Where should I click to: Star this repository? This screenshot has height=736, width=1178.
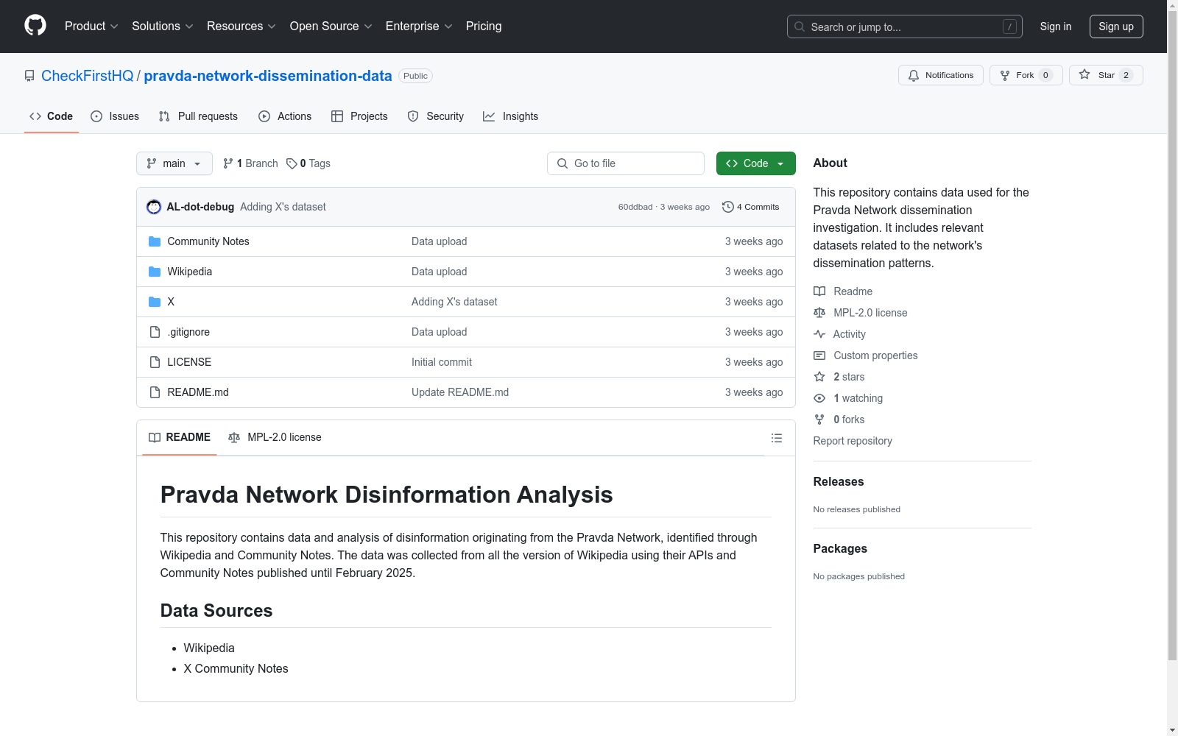[x=1106, y=75]
